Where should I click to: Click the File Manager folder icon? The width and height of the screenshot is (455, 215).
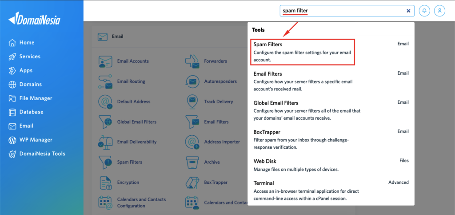click(12, 98)
